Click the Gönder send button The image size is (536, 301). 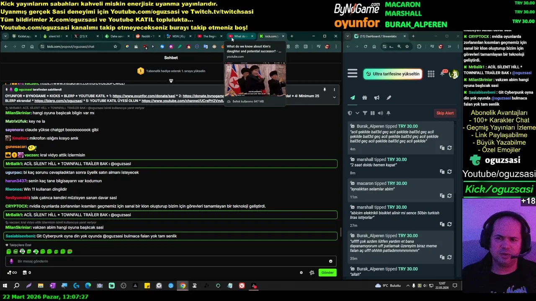pyautogui.click(x=327, y=273)
